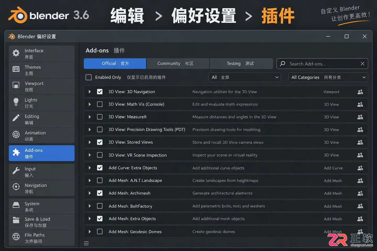Viewport: 377px width, 251px height.
Task: Open the Navigation preferences section
Action: pos(42,188)
